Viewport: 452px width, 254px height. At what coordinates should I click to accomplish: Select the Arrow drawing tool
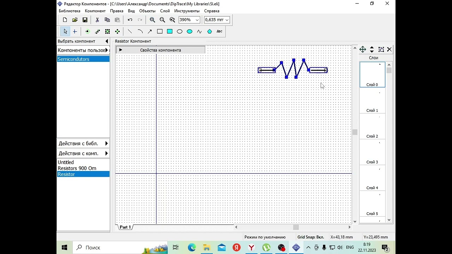[x=150, y=31]
